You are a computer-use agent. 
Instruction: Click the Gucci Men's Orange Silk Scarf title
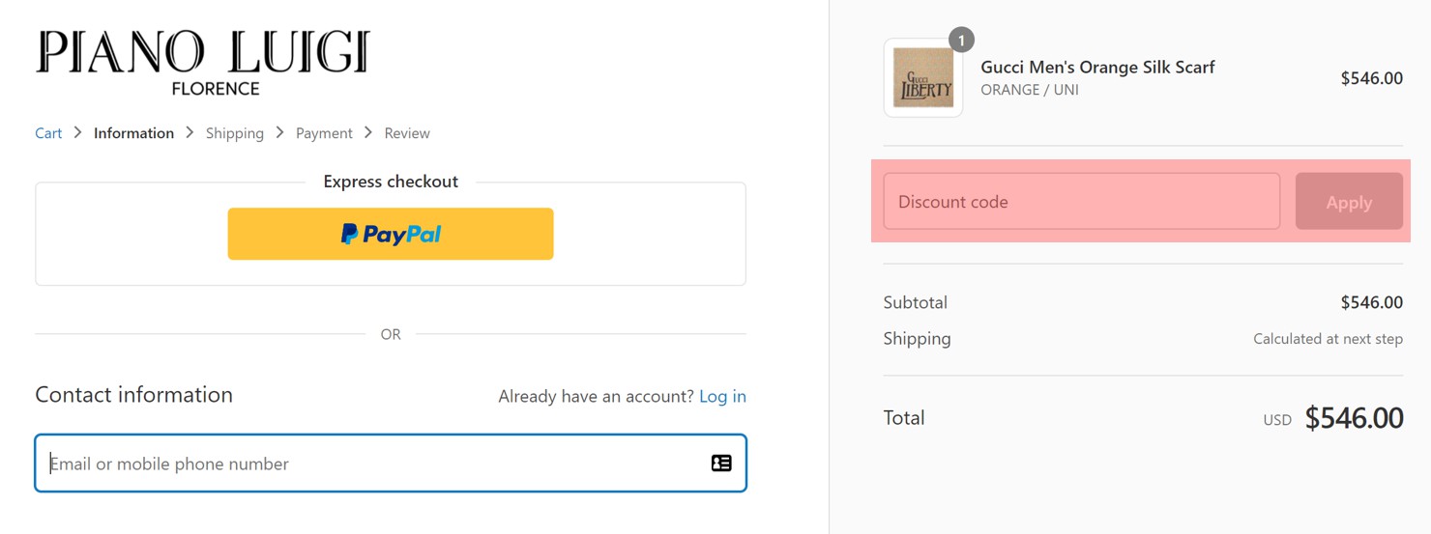click(1097, 67)
